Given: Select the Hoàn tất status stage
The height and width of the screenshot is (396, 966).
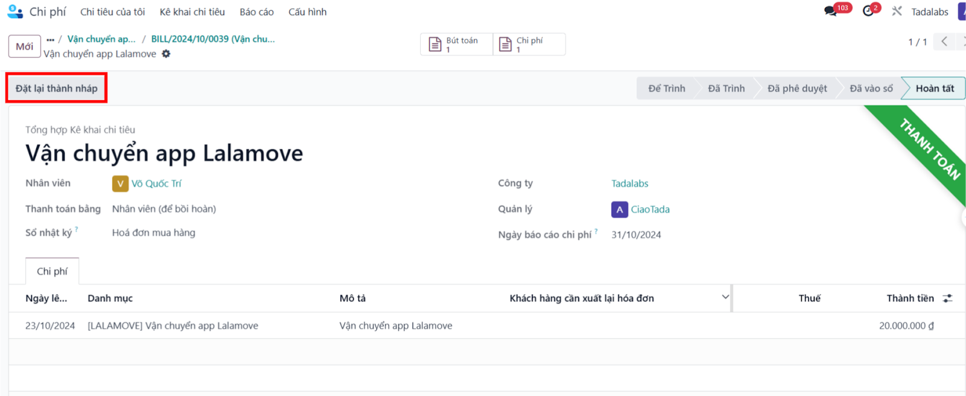Looking at the screenshot, I should point(935,88).
